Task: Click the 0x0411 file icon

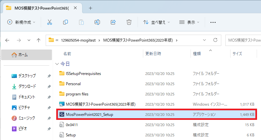Action: click(x=62, y=124)
